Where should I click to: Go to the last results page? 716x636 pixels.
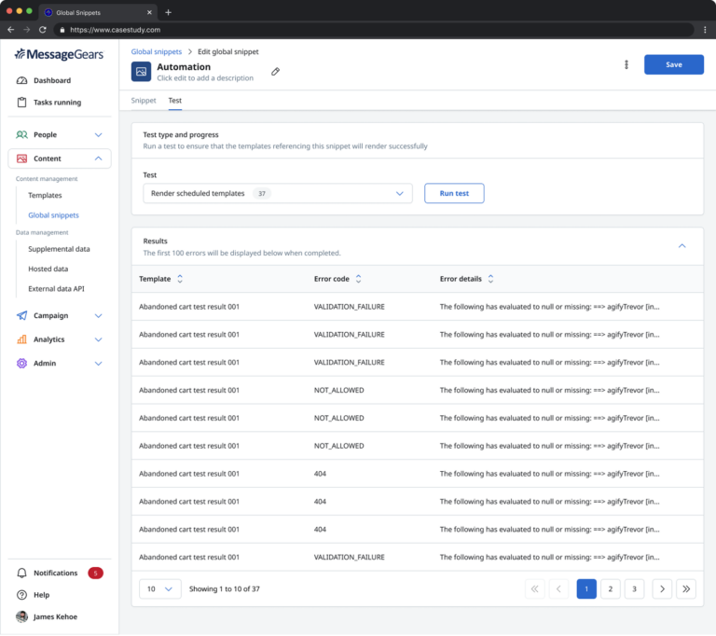pyautogui.click(x=686, y=588)
